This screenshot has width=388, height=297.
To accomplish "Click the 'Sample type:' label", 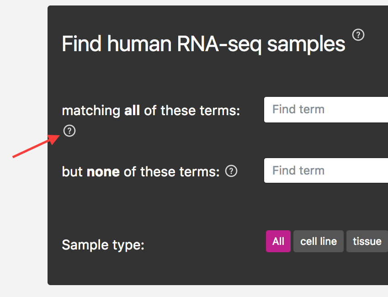I will coord(103,245).
